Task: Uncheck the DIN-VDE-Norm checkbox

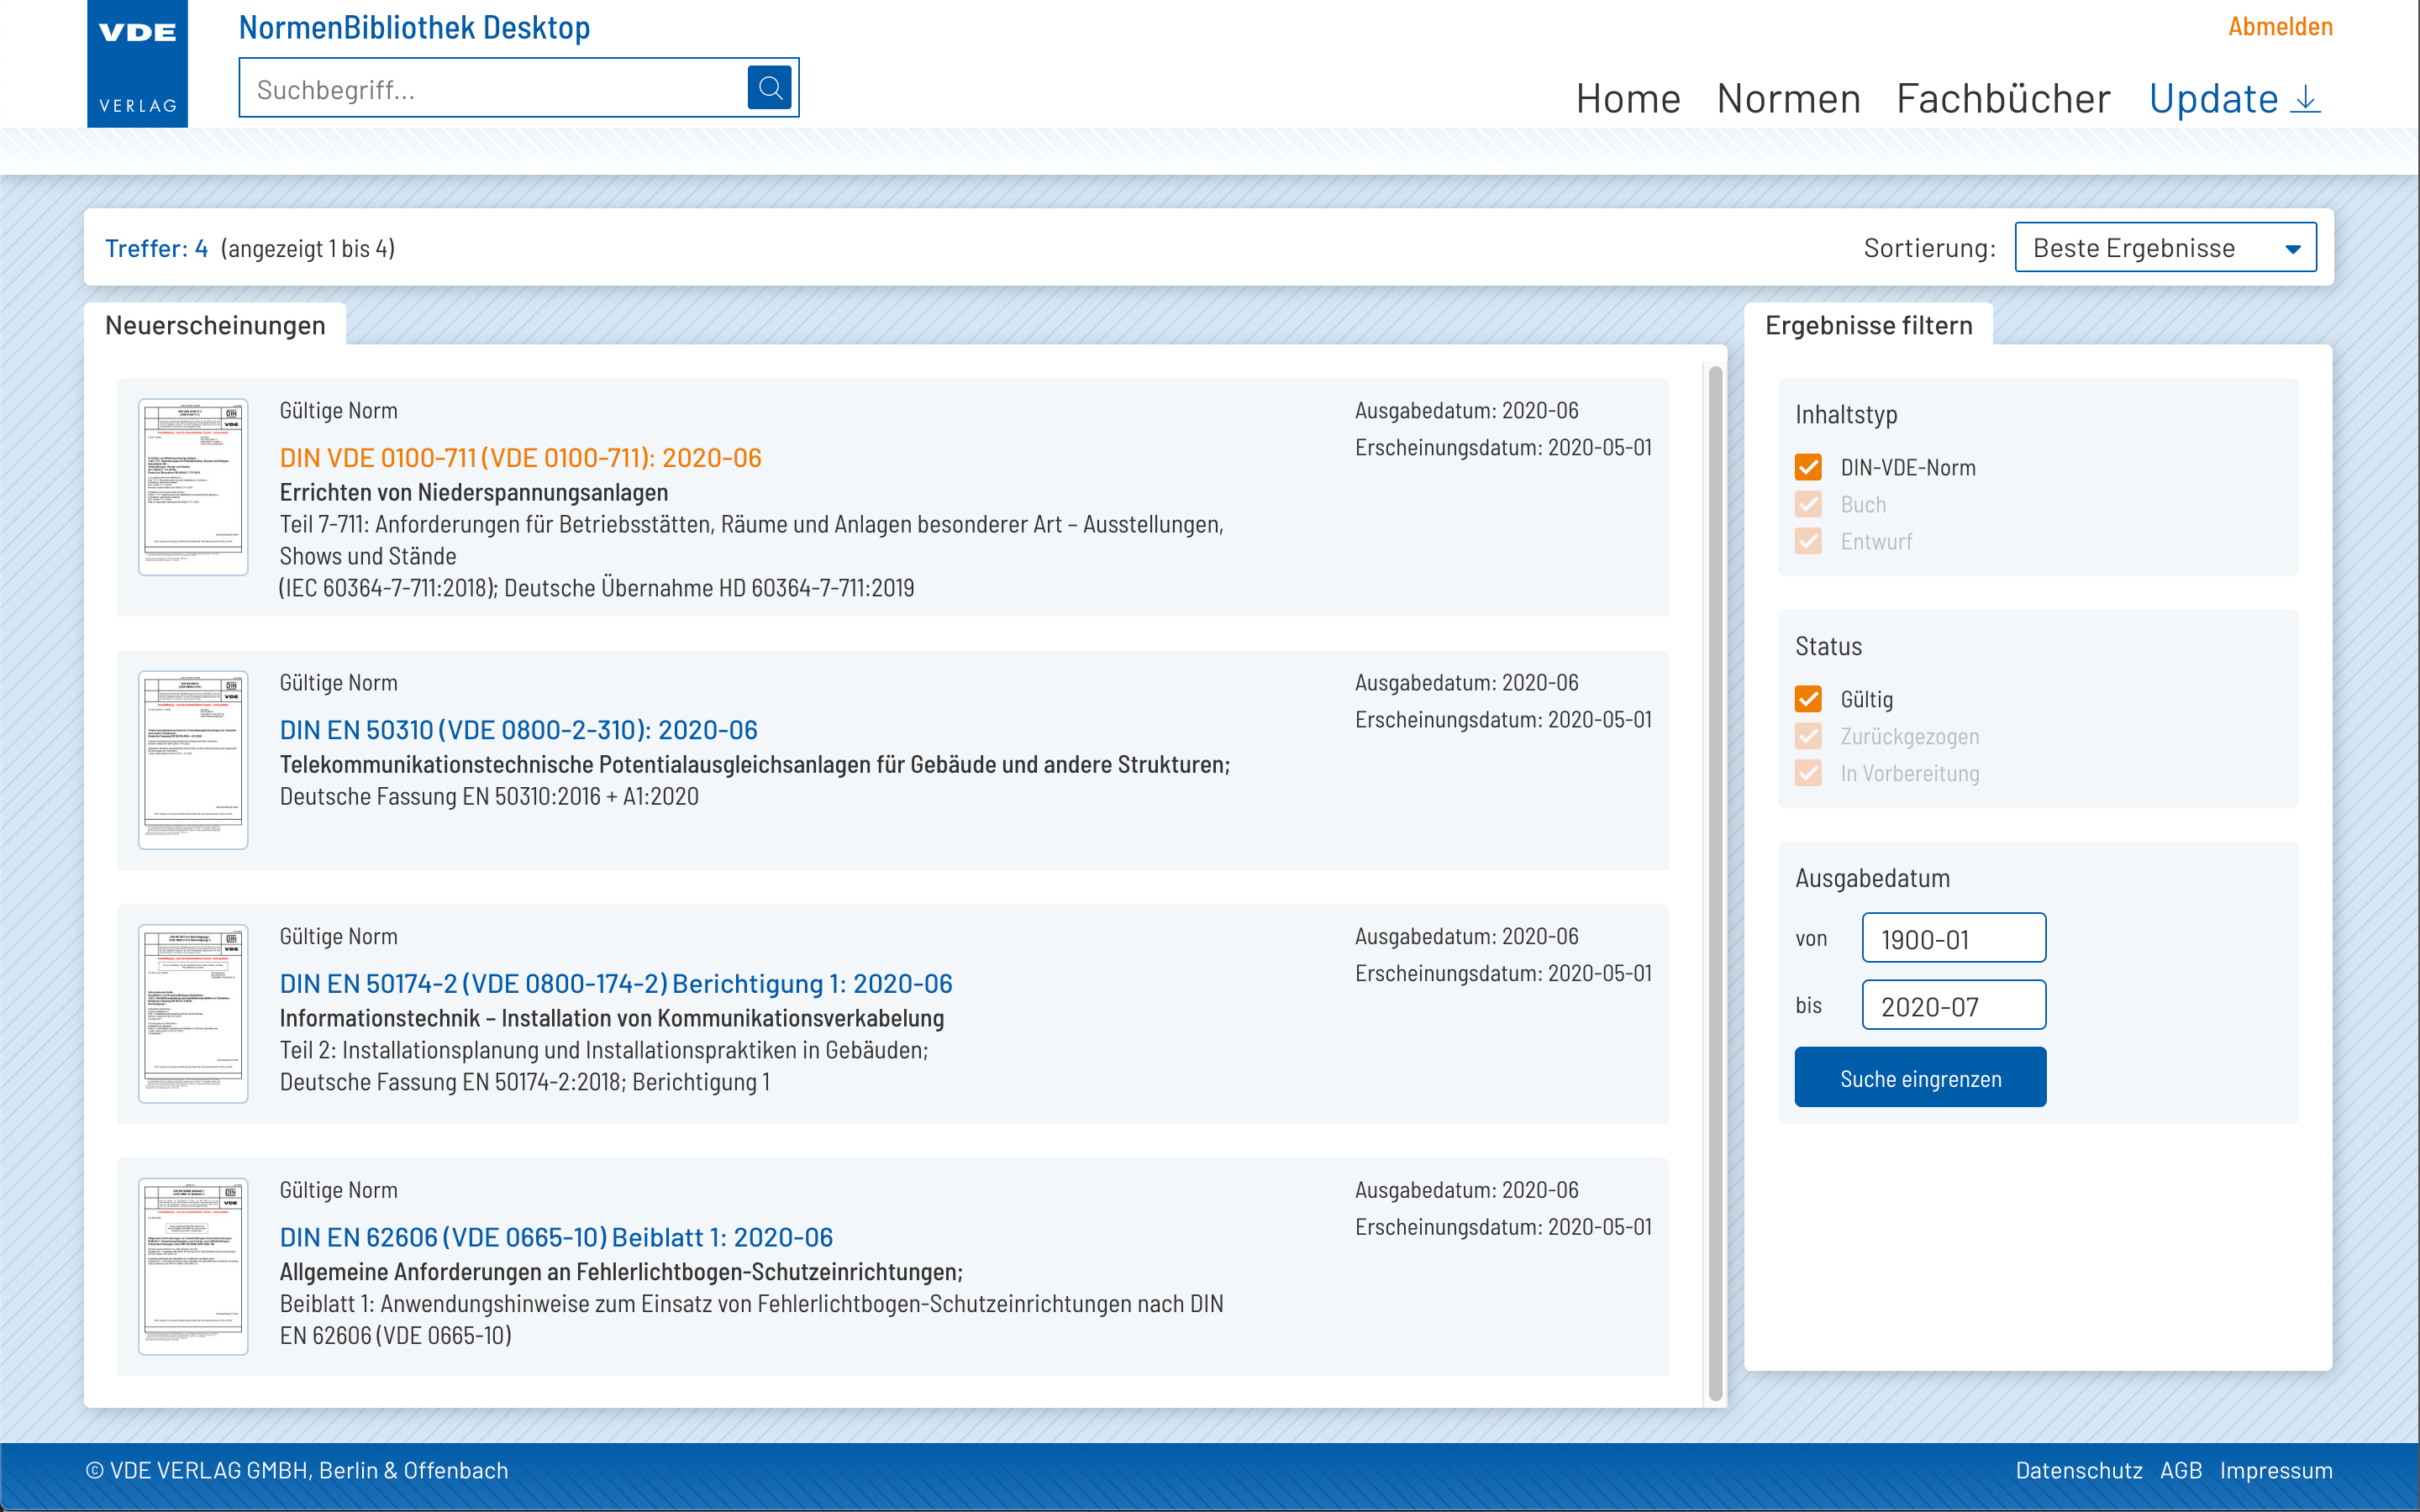Action: [1808, 467]
